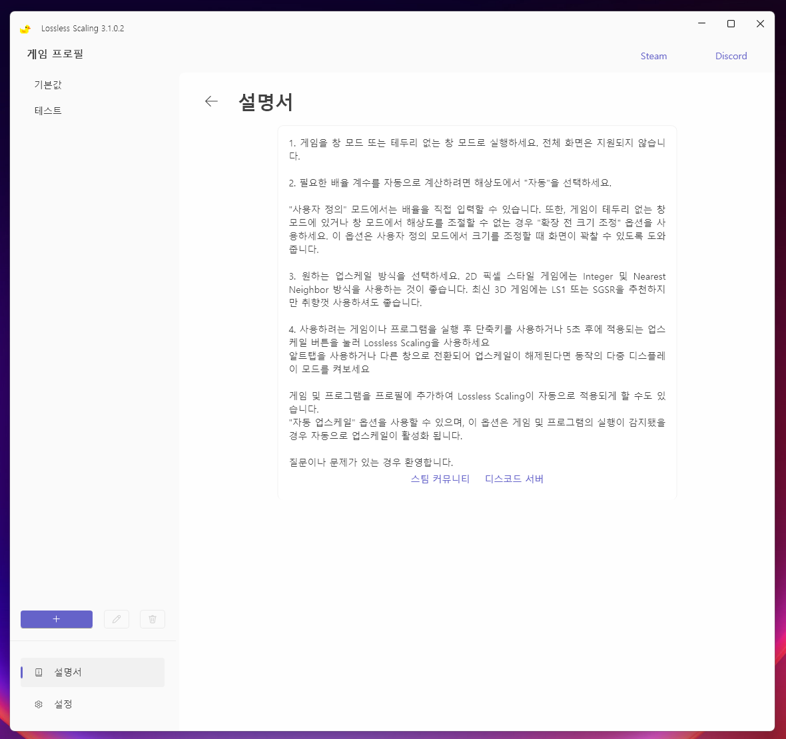The height and width of the screenshot is (739, 786).
Task: Select the 기본값 profile
Action: (47, 85)
